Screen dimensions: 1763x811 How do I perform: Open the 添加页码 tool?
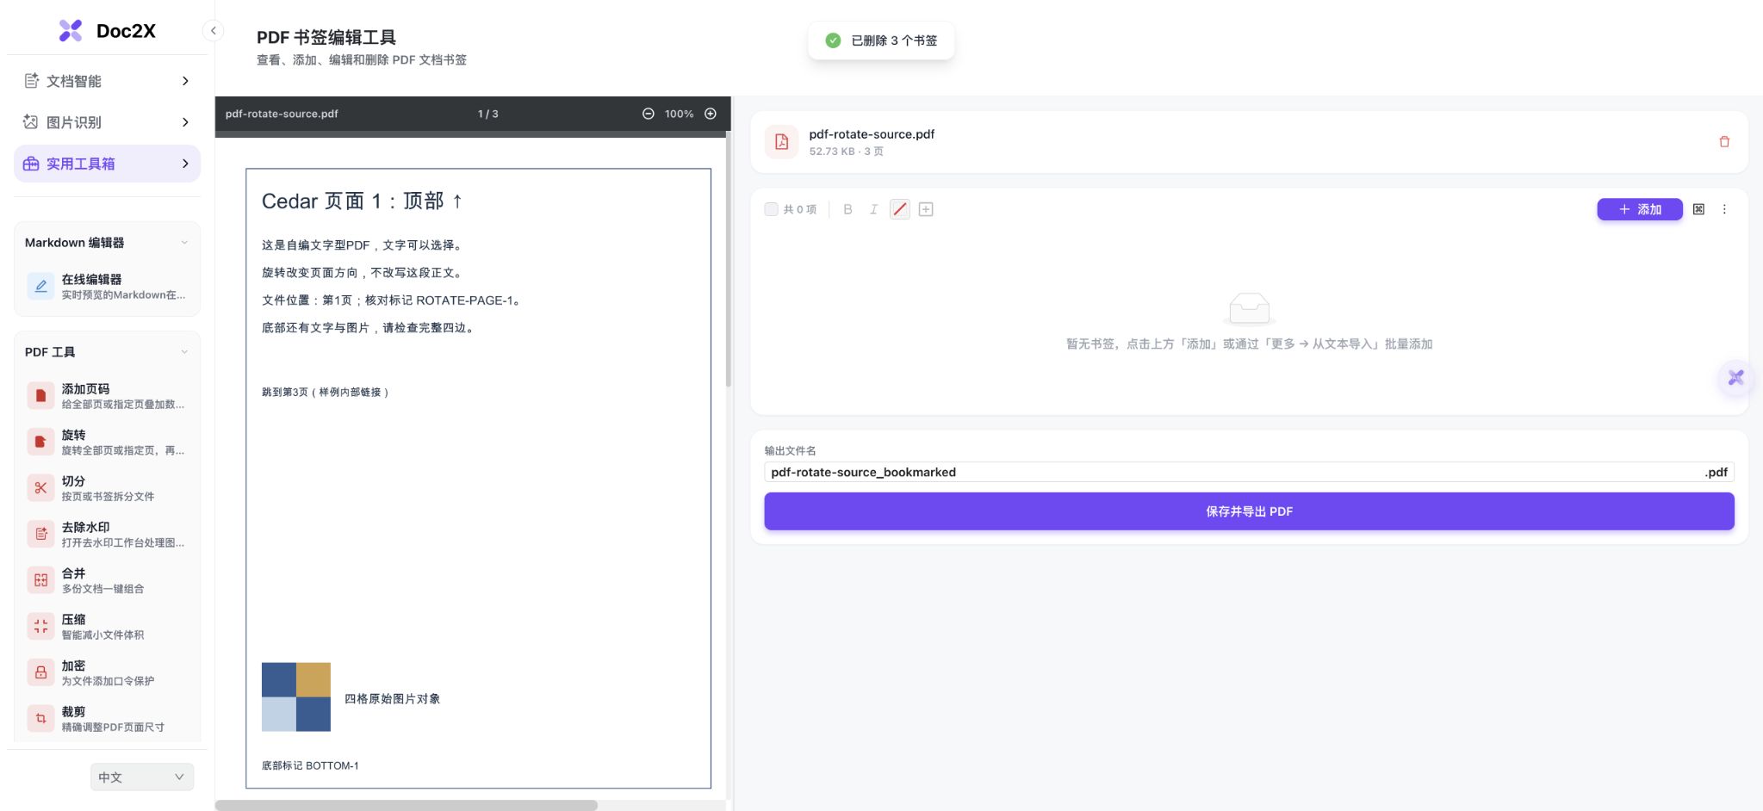pyautogui.click(x=108, y=396)
